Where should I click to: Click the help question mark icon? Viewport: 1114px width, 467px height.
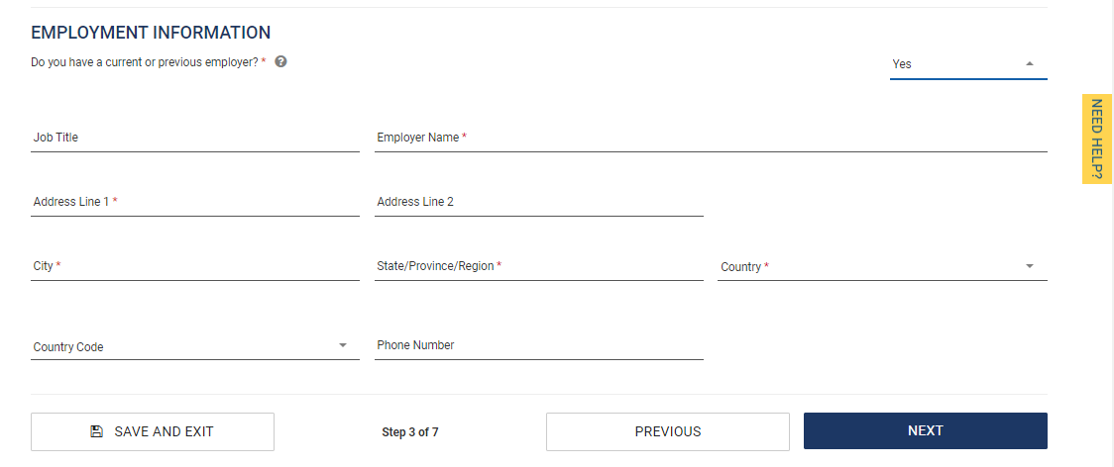pos(280,61)
